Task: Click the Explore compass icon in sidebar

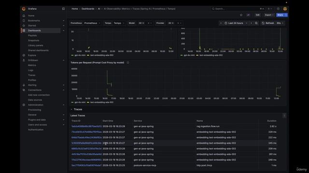Action: 24,55
